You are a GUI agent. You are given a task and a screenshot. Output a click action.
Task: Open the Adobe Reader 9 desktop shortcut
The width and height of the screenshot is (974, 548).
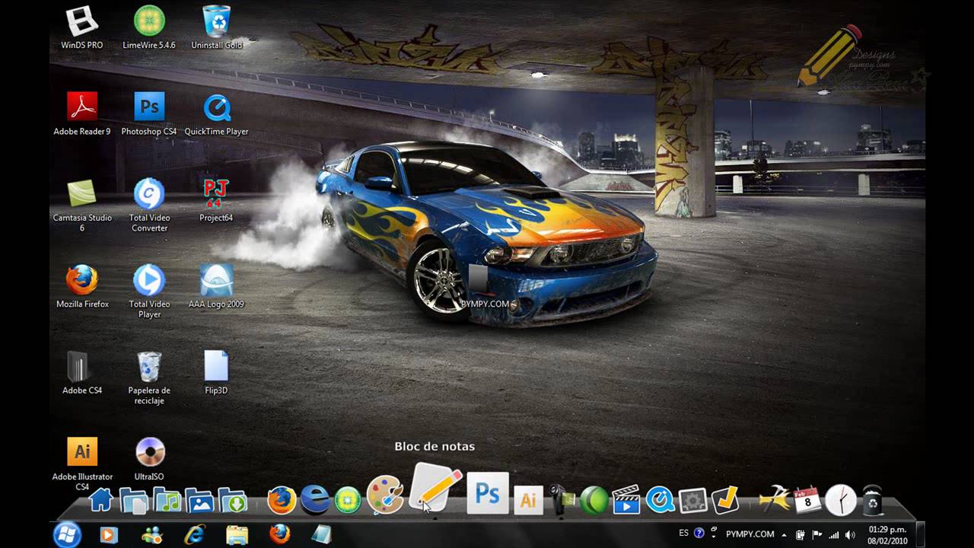82,113
